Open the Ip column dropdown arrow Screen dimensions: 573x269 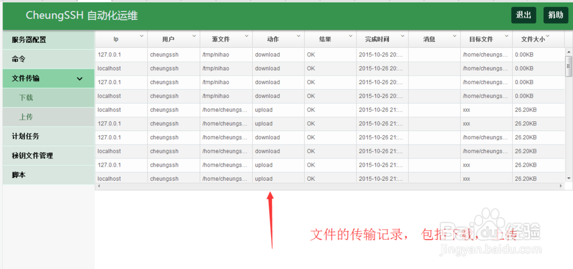[142, 35]
